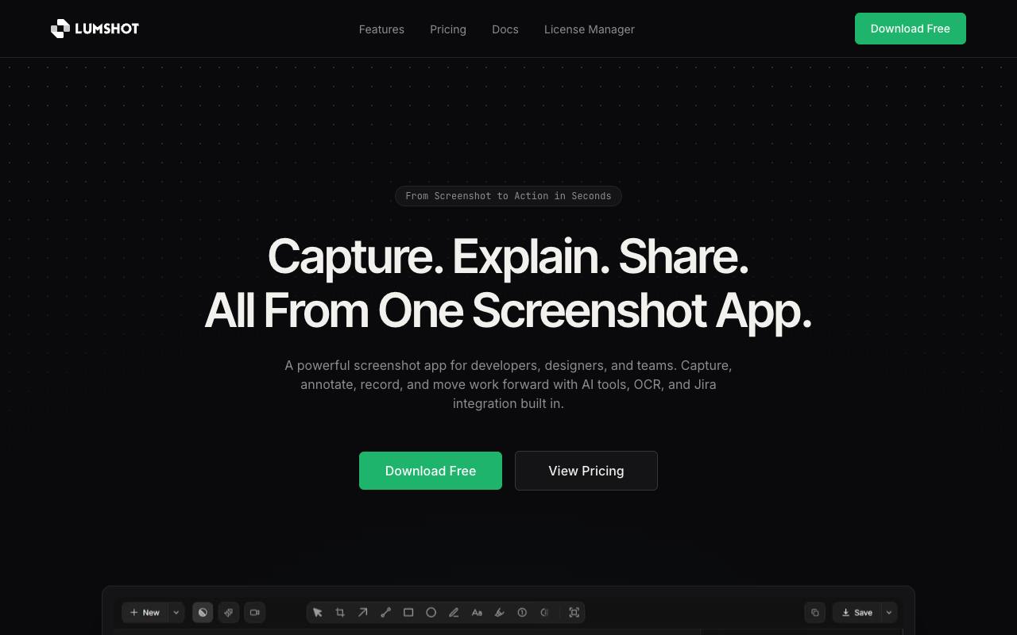The image size is (1017, 635).
Task: Click 'From Screenshot to Action in Seconds' badge
Action: coord(508,196)
